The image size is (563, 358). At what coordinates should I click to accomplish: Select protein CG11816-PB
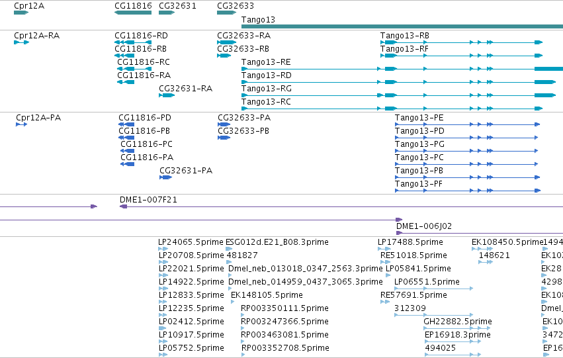tap(144, 131)
